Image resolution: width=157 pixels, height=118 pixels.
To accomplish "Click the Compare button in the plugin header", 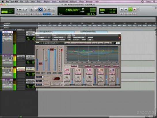I will pyautogui.click(x=62, y=40).
